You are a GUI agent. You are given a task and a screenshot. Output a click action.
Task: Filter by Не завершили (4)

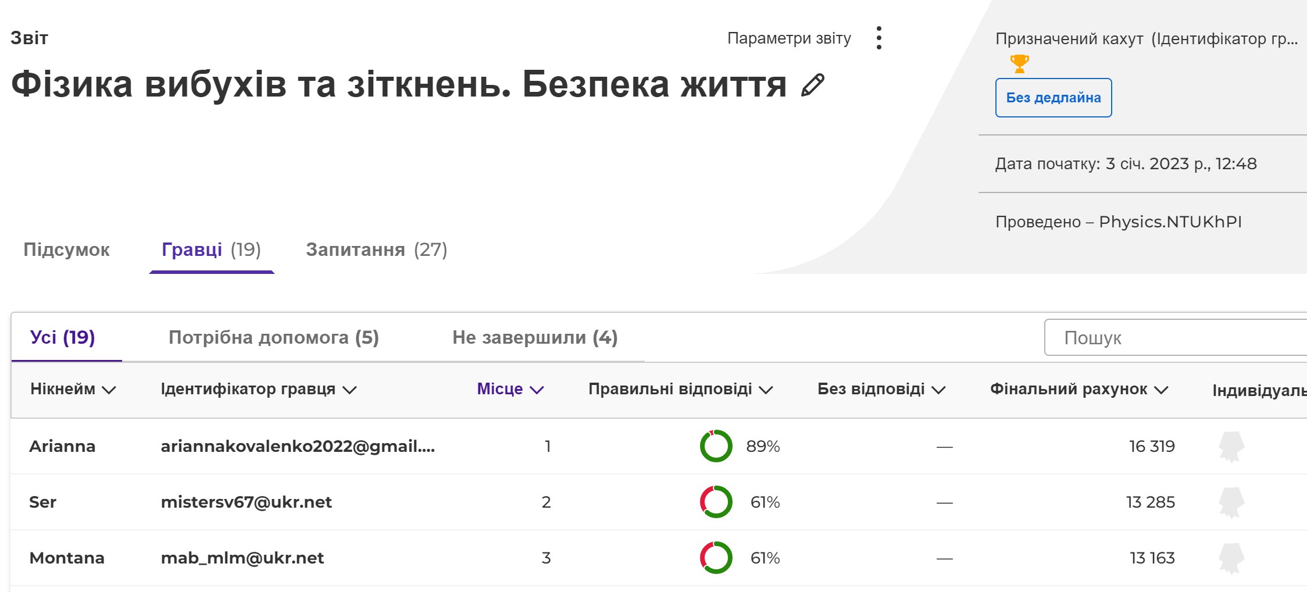pyautogui.click(x=535, y=338)
